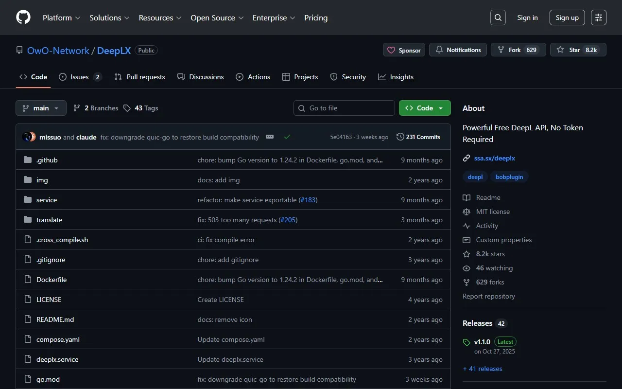Click the green commit status checkmark
The height and width of the screenshot is (389, 622).
point(287,137)
